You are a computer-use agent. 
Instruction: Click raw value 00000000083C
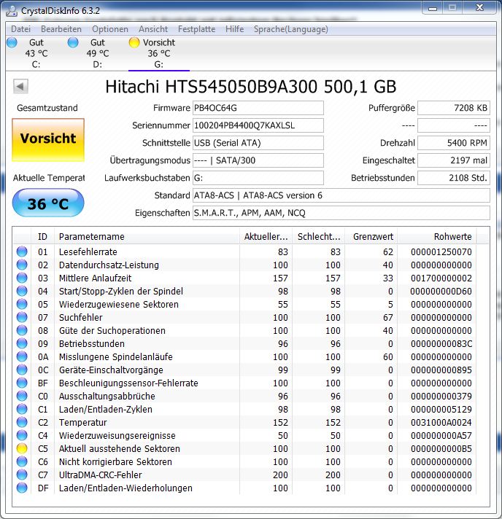tap(441, 344)
